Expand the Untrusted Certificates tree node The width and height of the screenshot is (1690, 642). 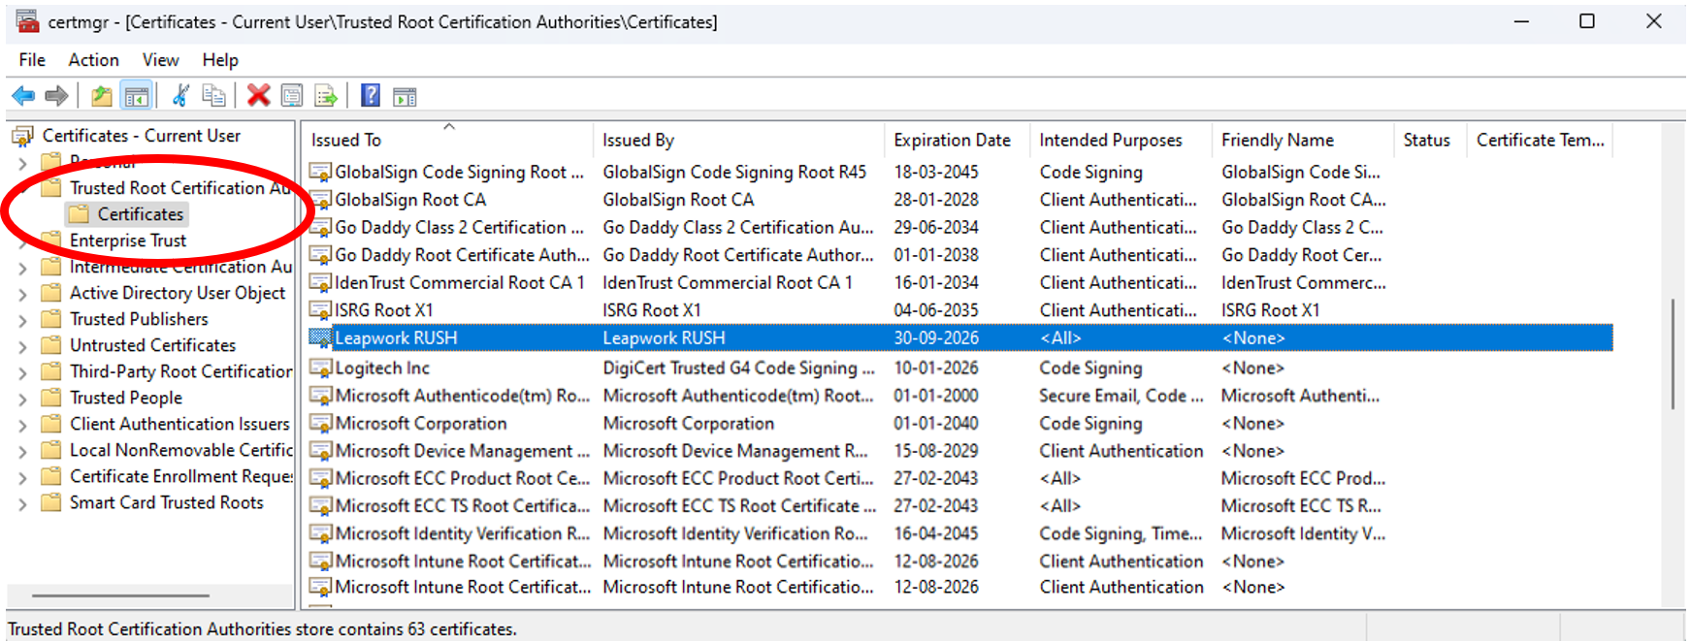click(x=22, y=346)
